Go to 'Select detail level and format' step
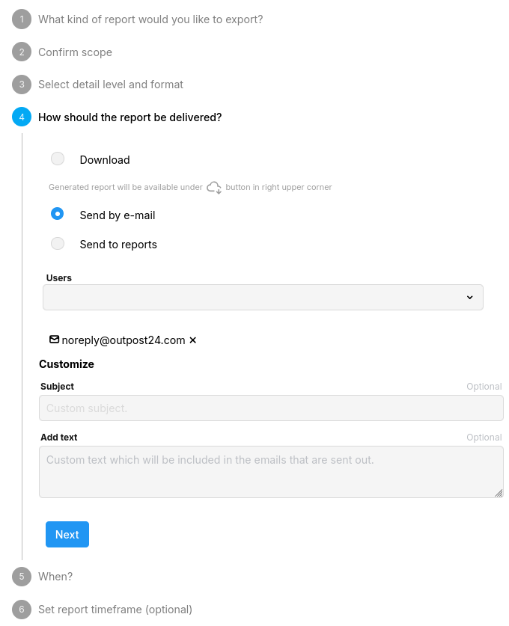 (x=111, y=85)
